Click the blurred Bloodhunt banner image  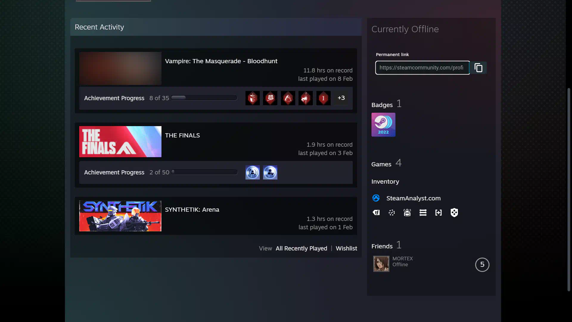120,68
